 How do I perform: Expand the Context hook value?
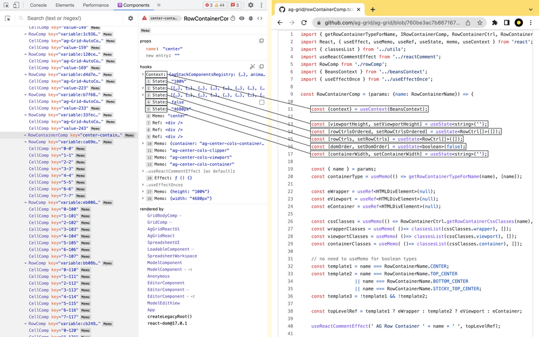click(143, 74)
